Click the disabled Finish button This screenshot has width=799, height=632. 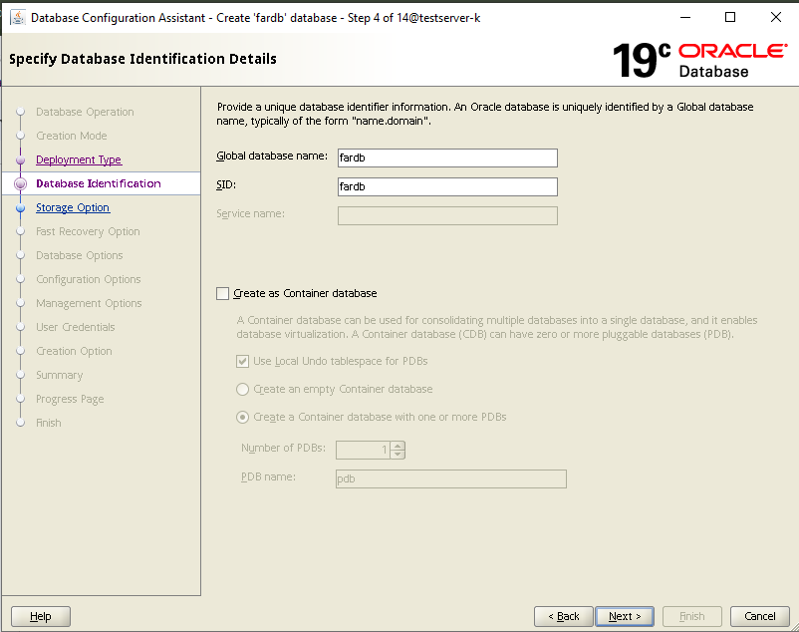[x=692, y=616]
